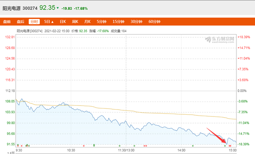
Task: Click the 91.55 bottom price axis label
Action: tap(11, 144)
